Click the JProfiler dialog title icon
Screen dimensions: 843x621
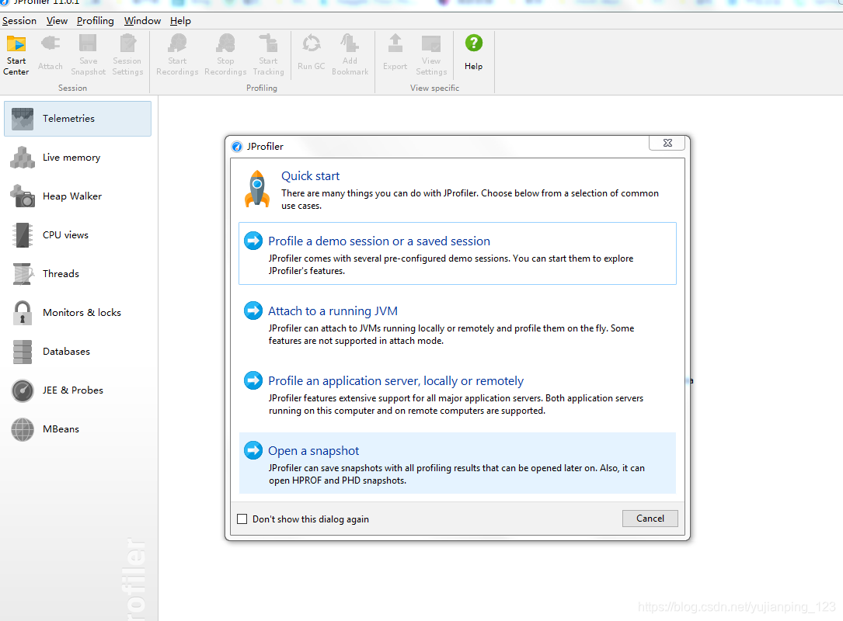pyautogui.click(x=236, y=147)
